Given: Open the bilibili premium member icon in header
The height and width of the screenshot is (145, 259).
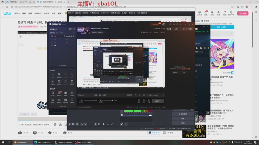Looking at the screenshot, I should 199,13.
